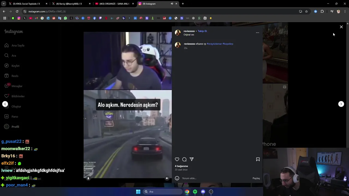Open YouTube bookmark icon

coord(30,18)
